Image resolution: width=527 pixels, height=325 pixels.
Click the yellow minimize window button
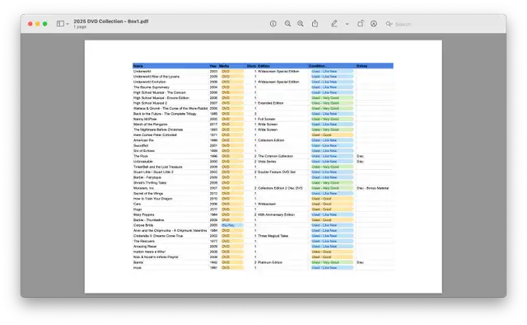click(x=38, y=24)
